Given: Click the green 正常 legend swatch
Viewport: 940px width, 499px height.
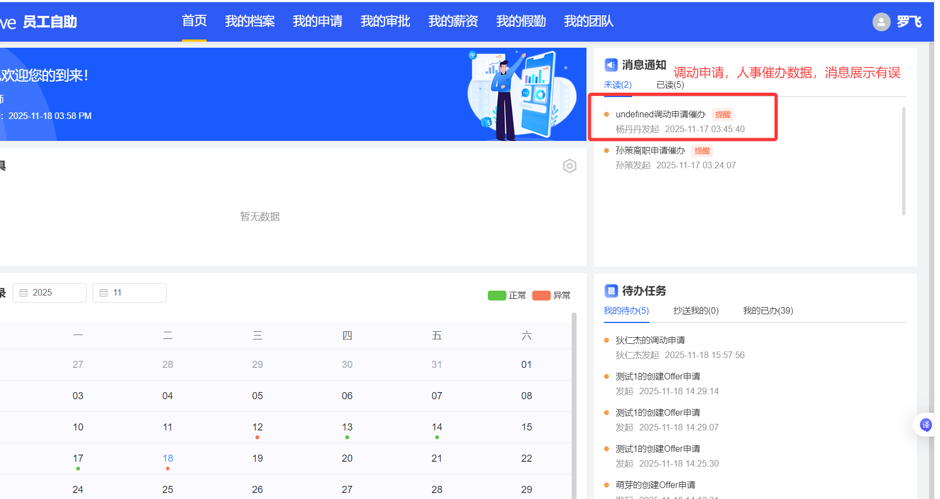Looking at the screenshot, I should [x=497, y=296].
